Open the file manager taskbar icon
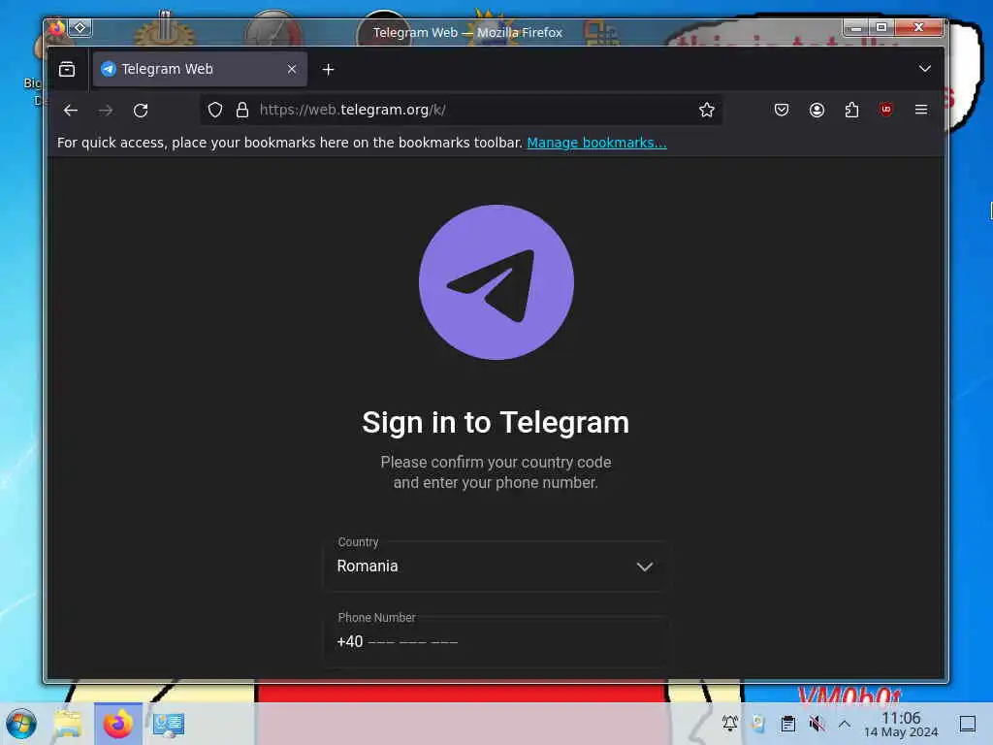Viewport: 993px width, 745px height. coord(68,724)
